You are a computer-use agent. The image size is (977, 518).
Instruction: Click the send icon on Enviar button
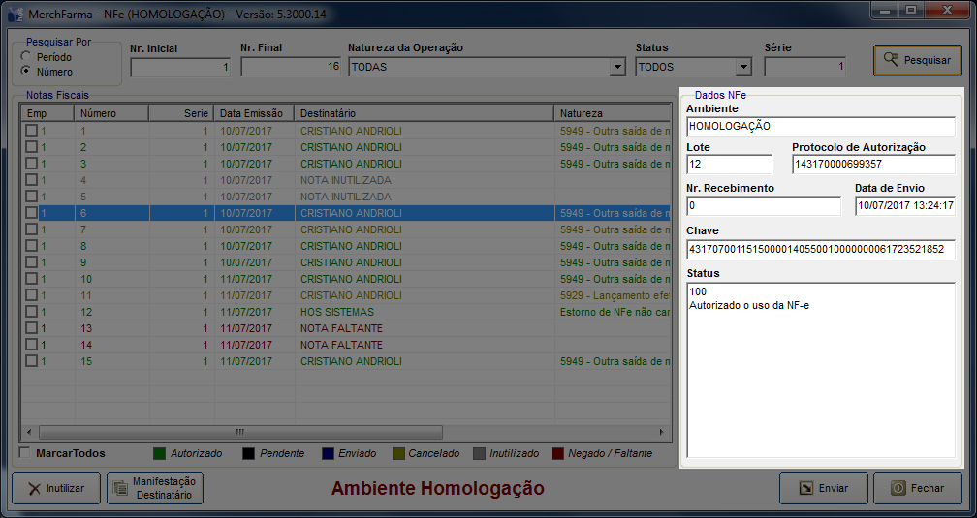(804, 489)
